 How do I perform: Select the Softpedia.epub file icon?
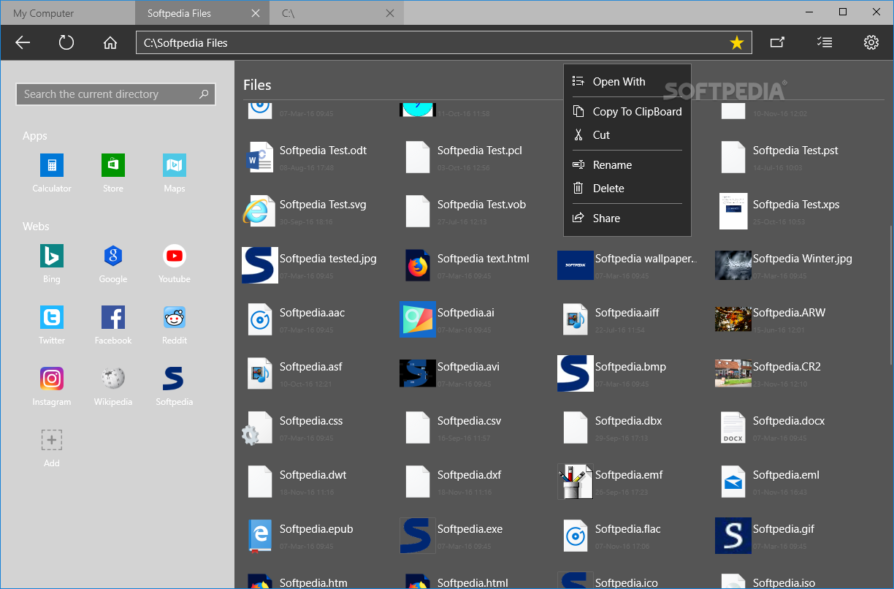tap(260, 536)
